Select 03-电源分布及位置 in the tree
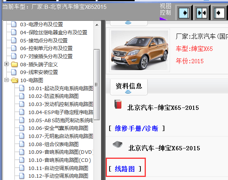This screenshot has height=180, width=228. (x=41, y=24)
